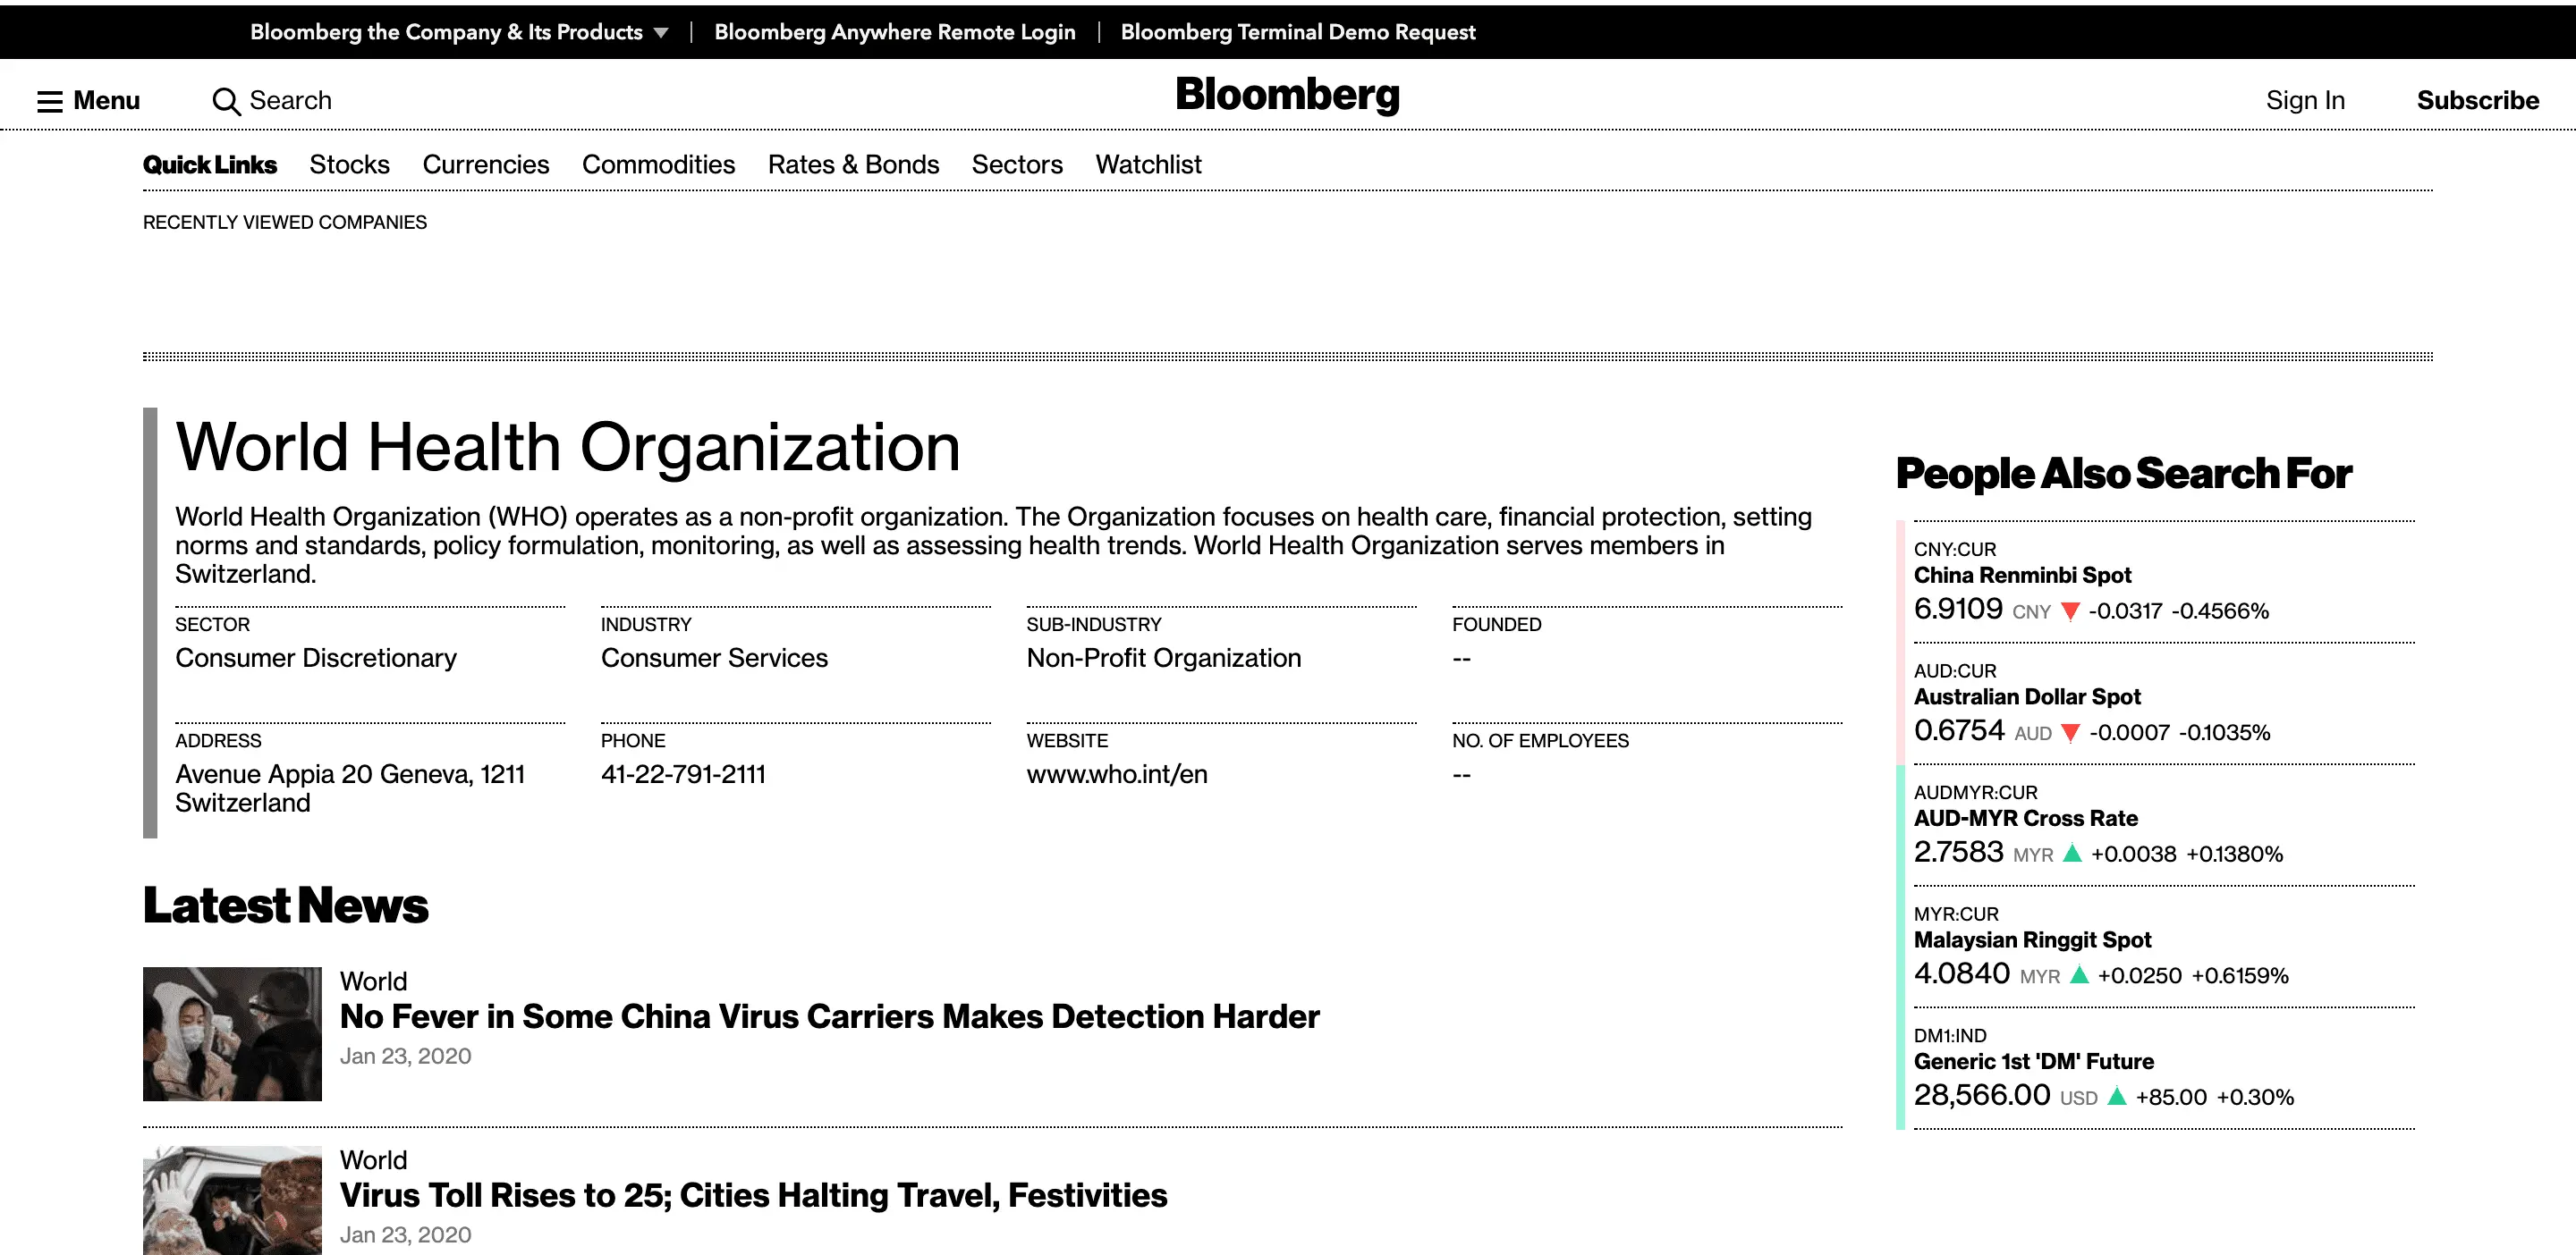This screenshot has width=2576, height=1255.
Task: Open the Currencies quick link
Action: (485, 164)
